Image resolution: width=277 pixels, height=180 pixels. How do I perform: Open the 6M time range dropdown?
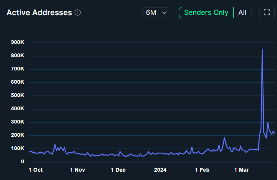(156, 13)
